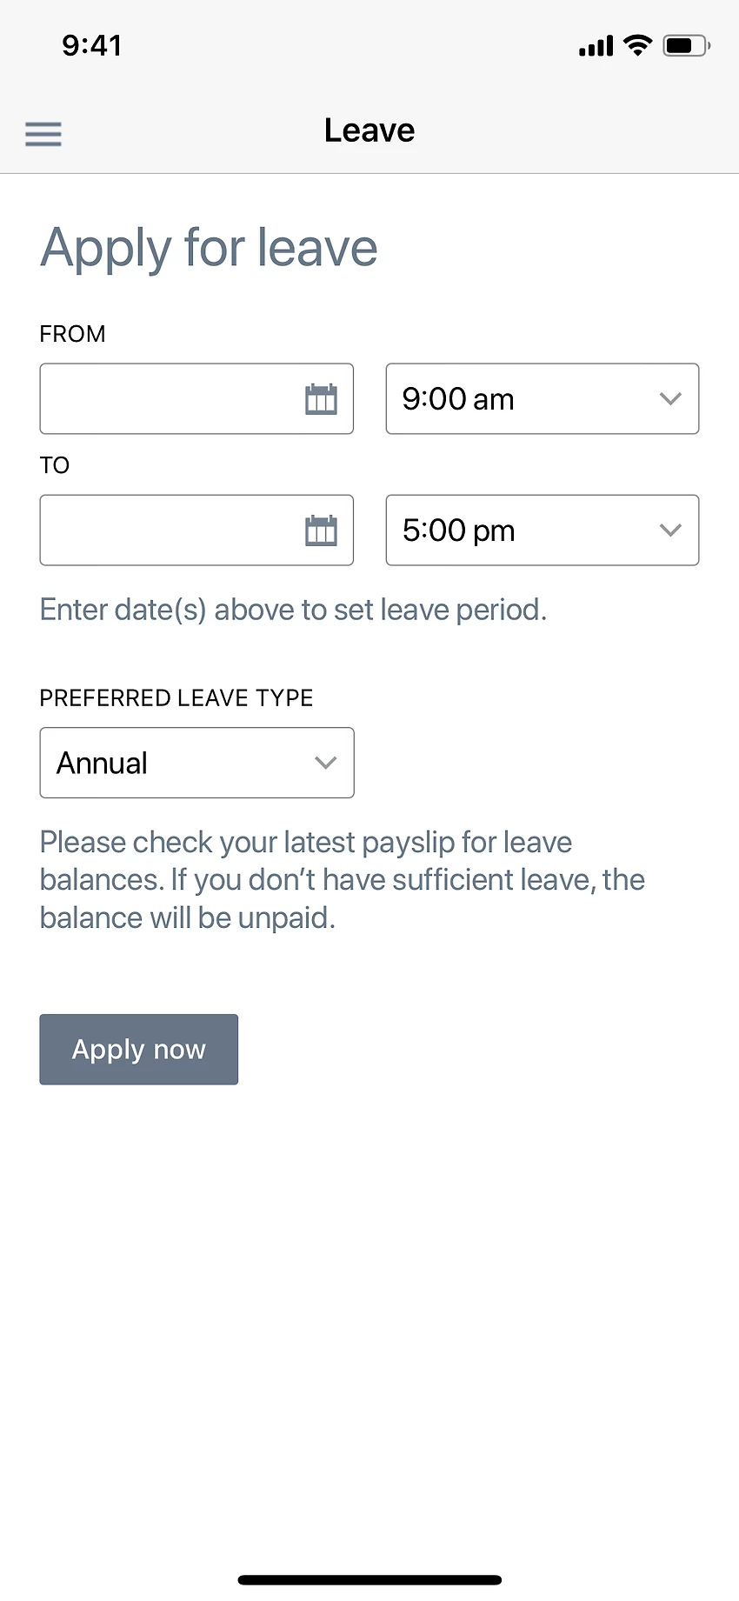Focus the TO date input field

click(x=170, y=530)
